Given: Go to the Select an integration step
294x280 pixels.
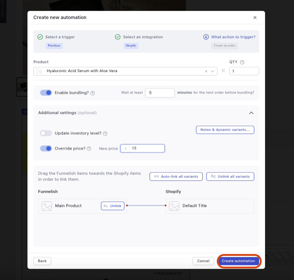Looking at the screenshot, I should pyautogui.click(x=143, y=37).
